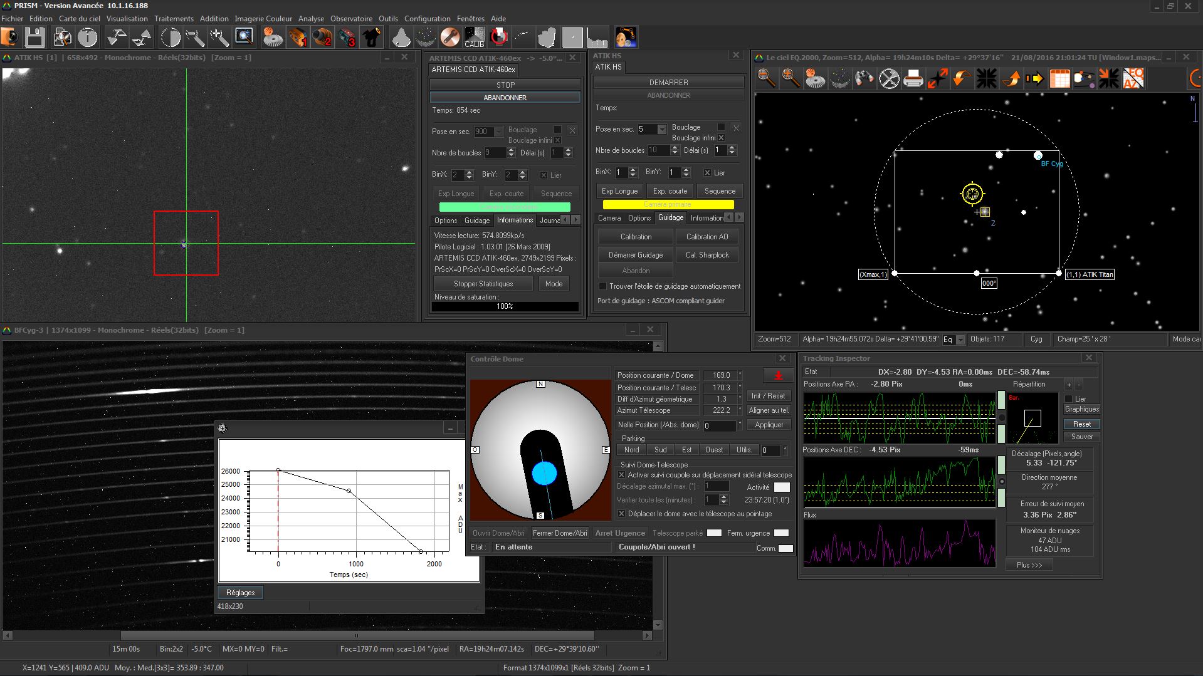1203x676 pixels.
Task: Open the Pose en sec dropdown in ATIK HS
Action: tap(661, 129)
